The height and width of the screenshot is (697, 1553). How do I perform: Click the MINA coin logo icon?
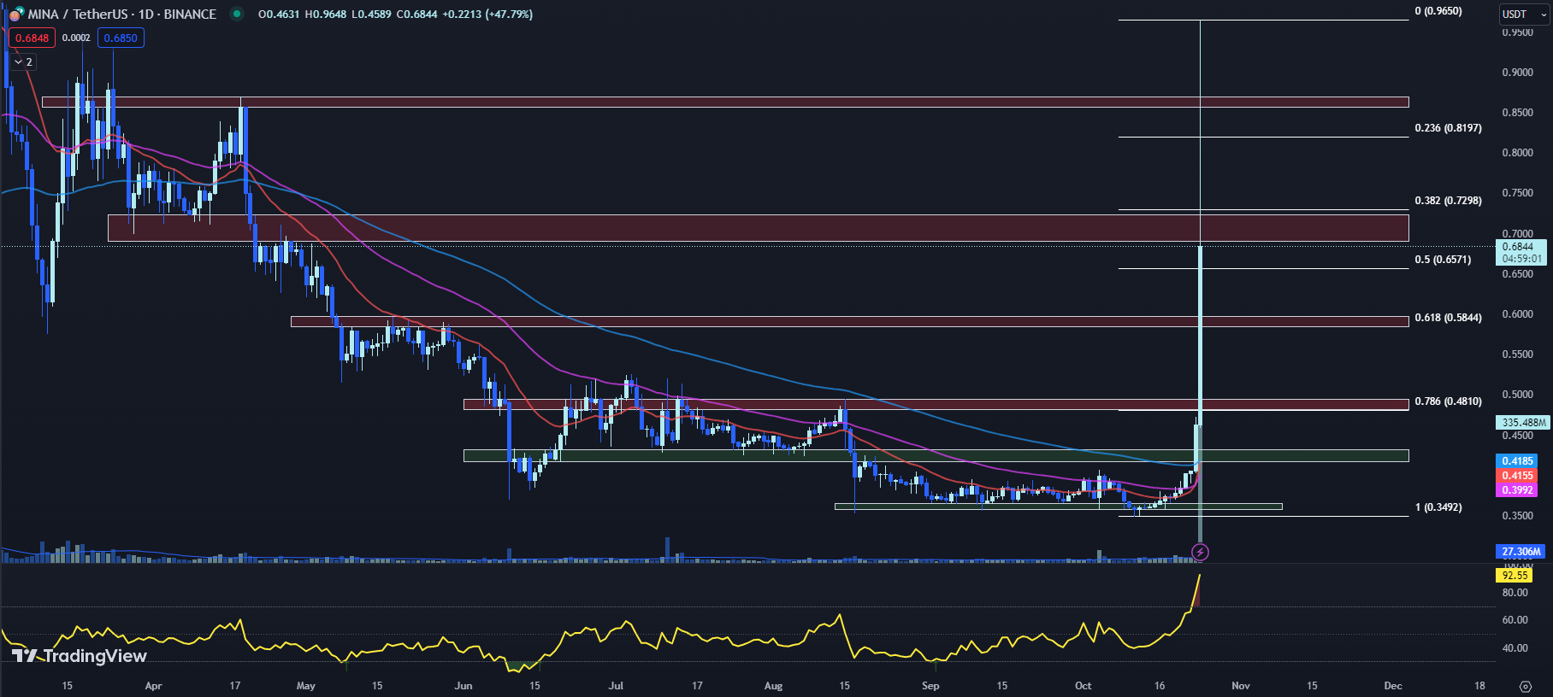tap(15, 14)
